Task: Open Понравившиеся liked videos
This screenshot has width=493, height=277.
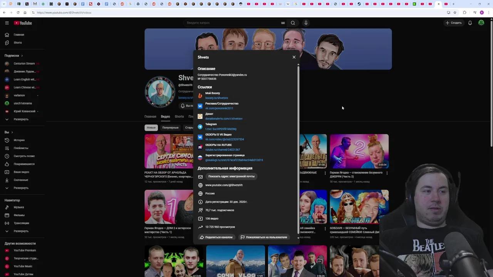Action: tap(24, 164)
